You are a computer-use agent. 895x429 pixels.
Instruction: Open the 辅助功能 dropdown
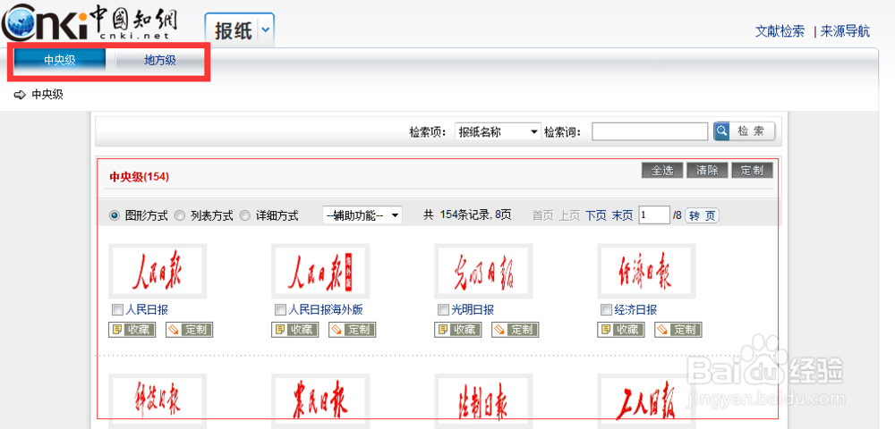point(362,215)
